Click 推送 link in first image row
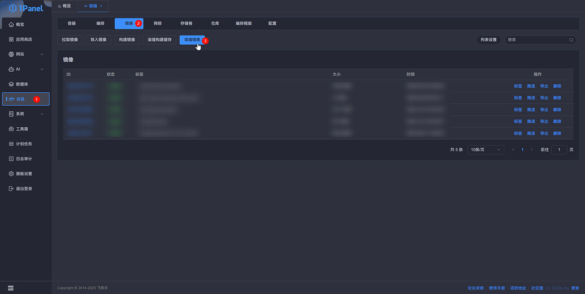585x294 pixels. 531,86
